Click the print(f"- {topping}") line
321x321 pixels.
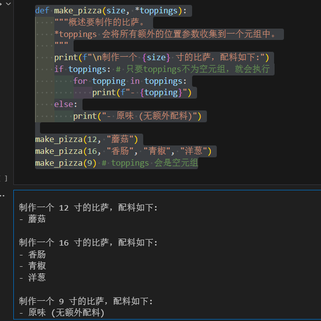142,93
